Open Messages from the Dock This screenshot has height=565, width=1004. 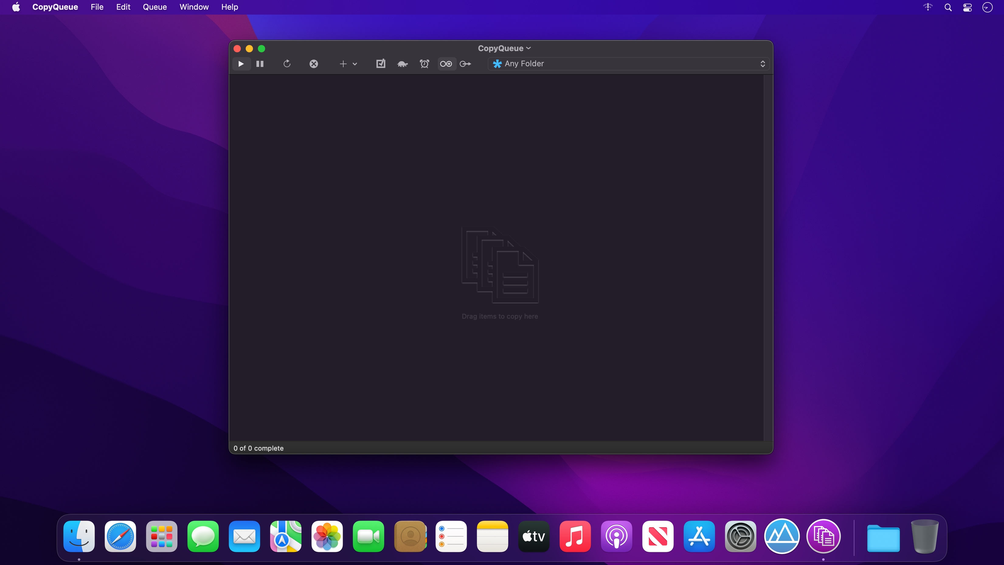[x=203, y=536]
